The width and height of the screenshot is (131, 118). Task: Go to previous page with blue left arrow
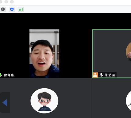[5, 103]
